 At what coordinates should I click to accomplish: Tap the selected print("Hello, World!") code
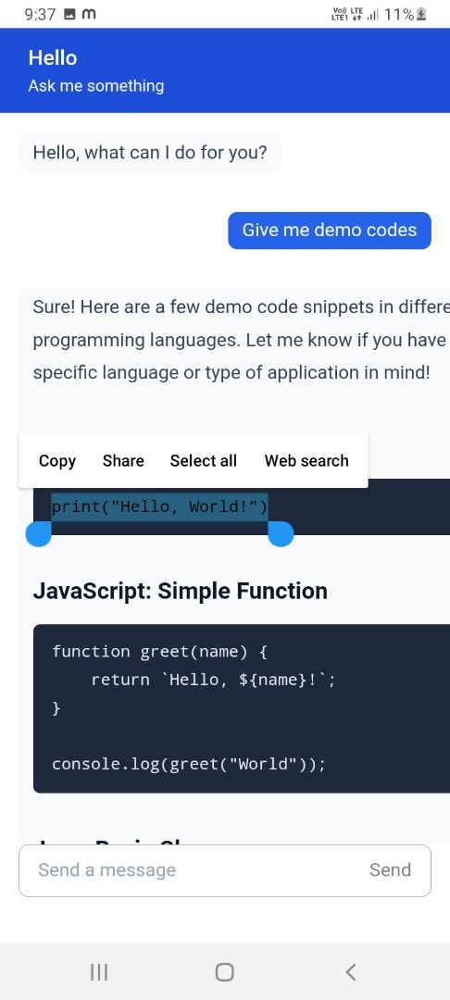[159, 507]
